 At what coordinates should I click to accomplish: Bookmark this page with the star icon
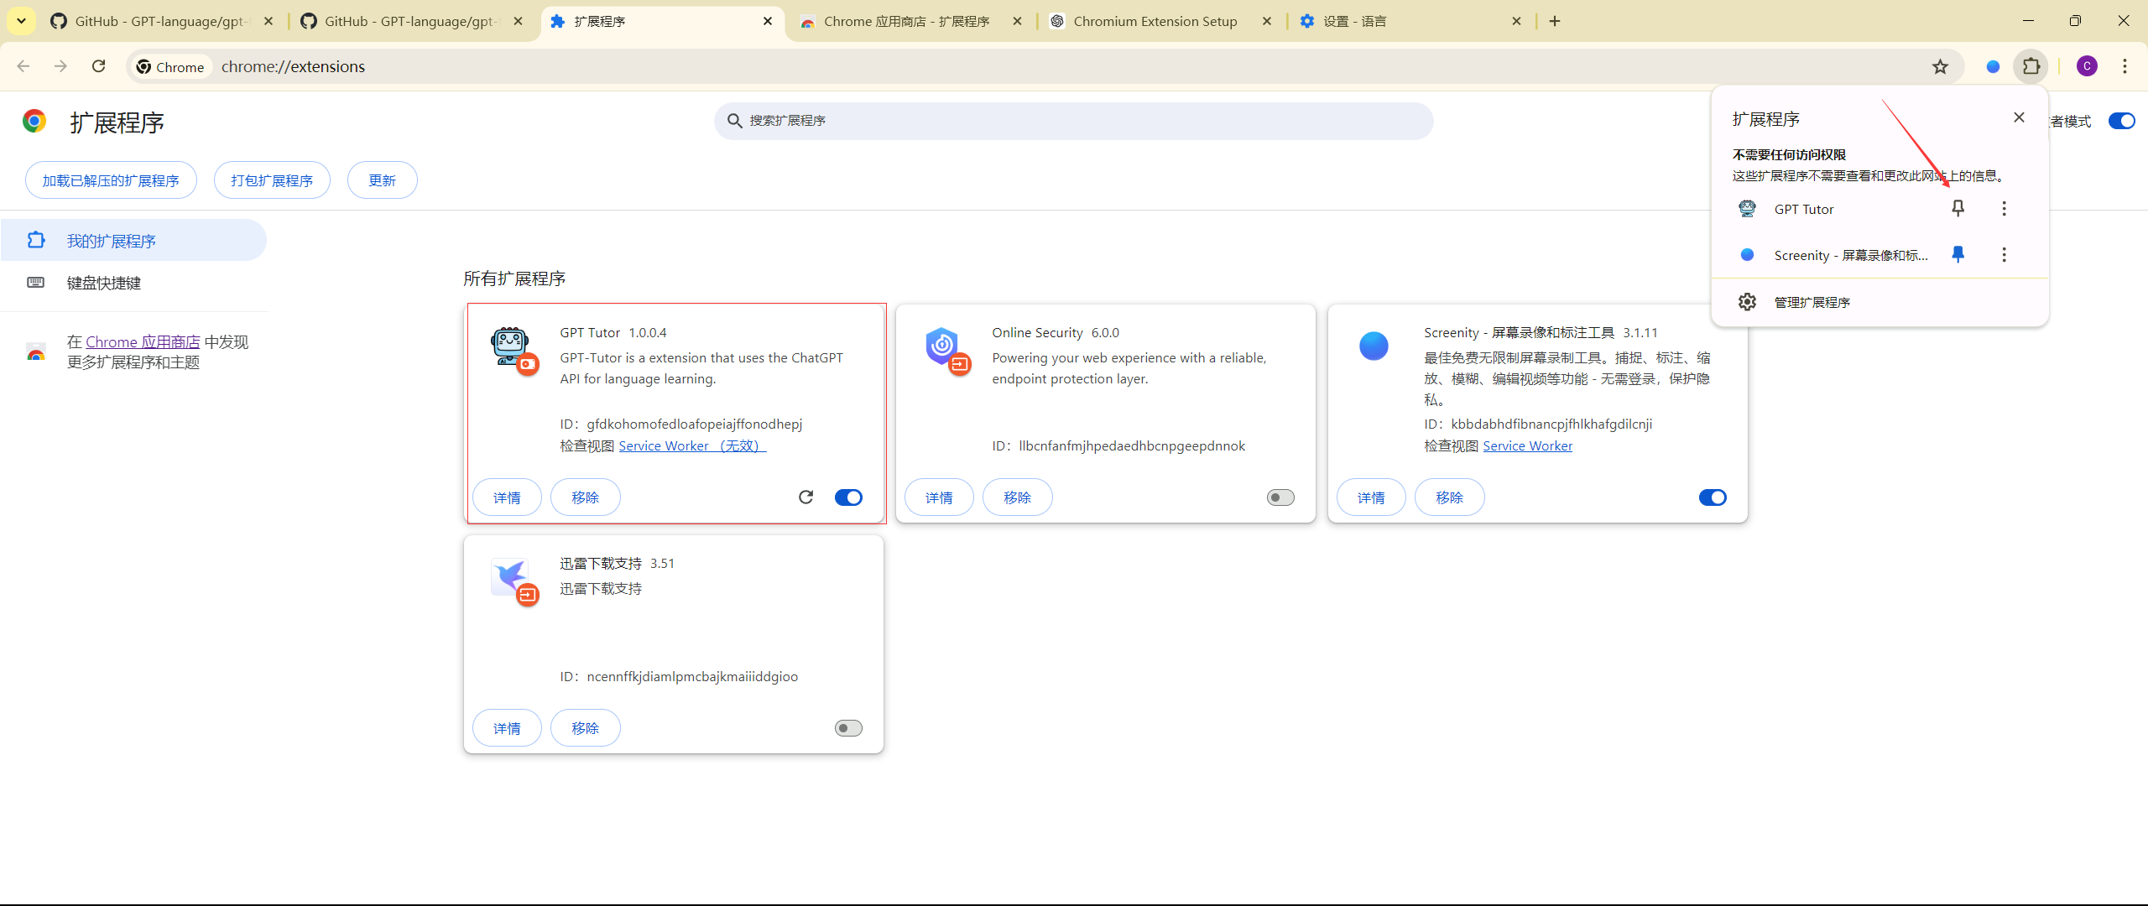click(1940, 66)
